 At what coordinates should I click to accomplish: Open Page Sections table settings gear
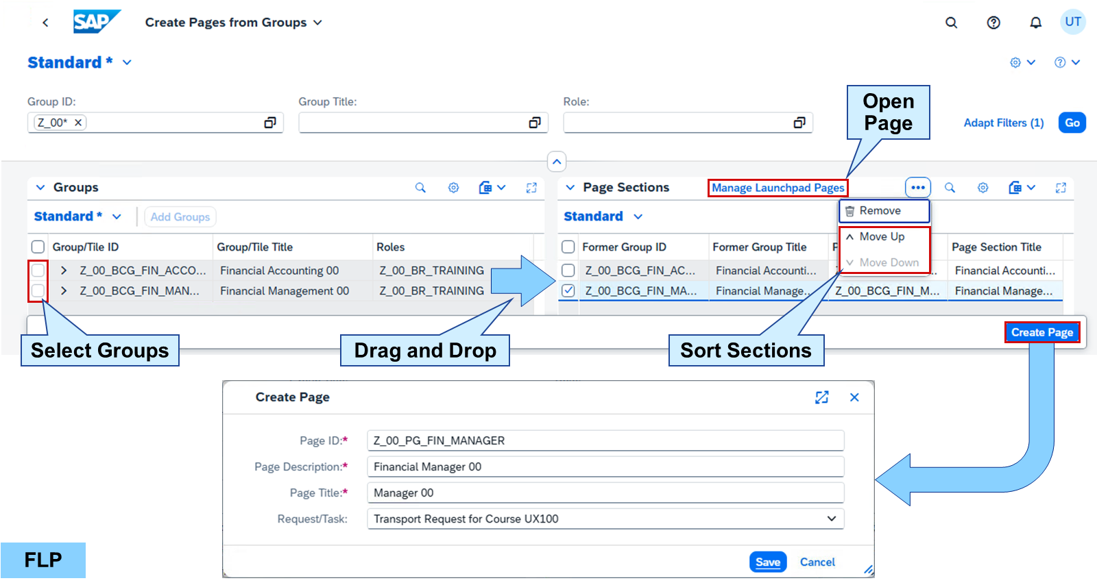tap(983, 188)
